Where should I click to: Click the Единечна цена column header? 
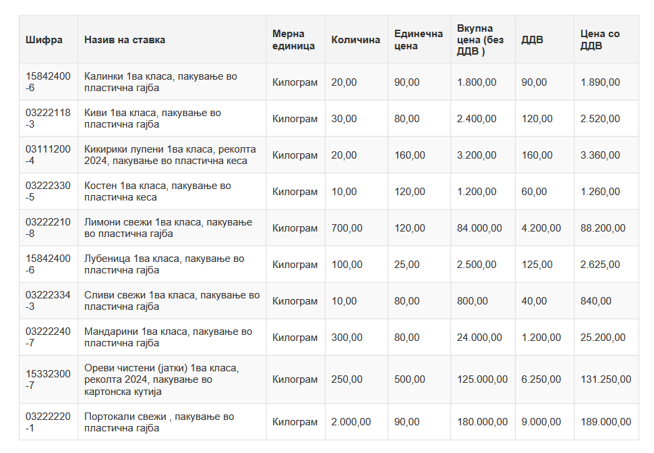(x=418, y=40)
